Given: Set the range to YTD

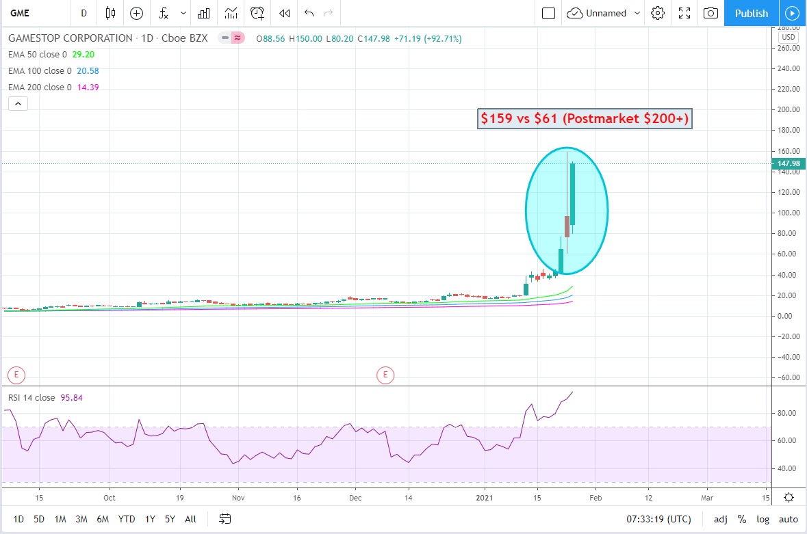Looking at the screenshot, I should coord(127,519).
